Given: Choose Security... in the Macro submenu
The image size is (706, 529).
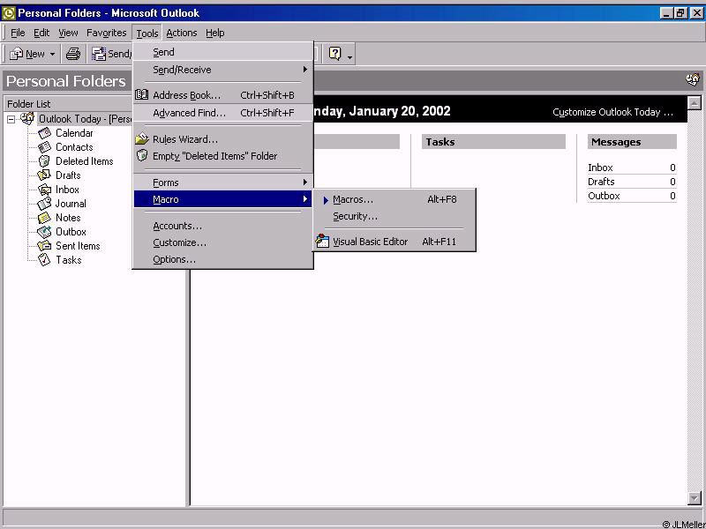Looking at the screenshot, I should tap(394, 216).
